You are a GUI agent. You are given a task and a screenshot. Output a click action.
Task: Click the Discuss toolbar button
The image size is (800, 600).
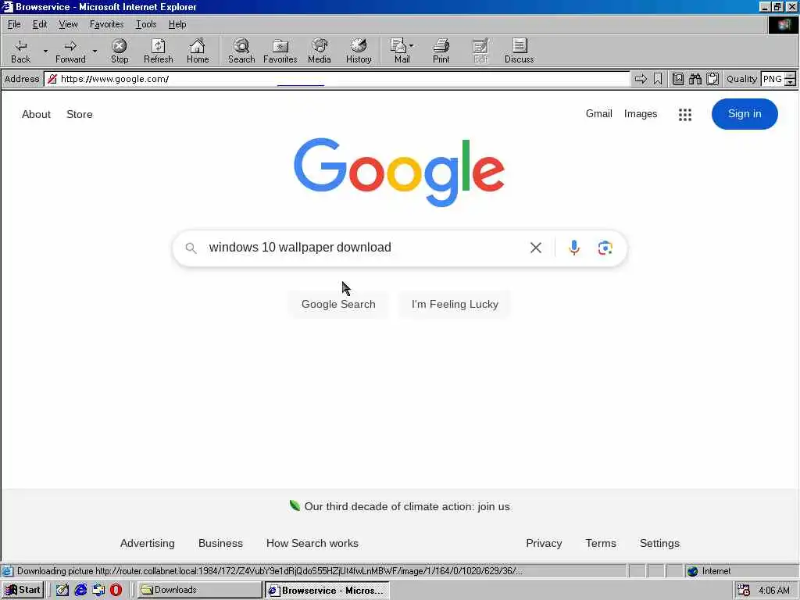(519, 51)
